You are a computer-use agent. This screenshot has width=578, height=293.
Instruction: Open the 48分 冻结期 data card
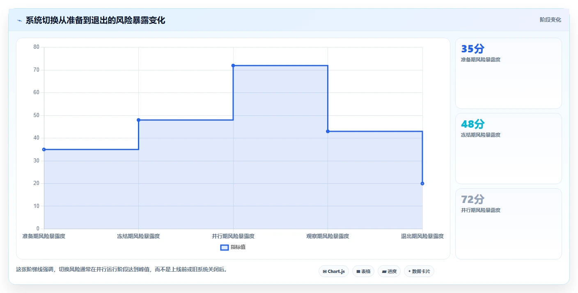click(508, 149)
